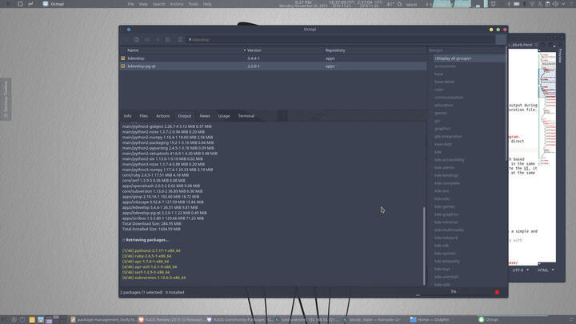Image resolution: width=576 pixels, height=324 pixels.
Task: Select kde-network group
Action: [446, 238]
